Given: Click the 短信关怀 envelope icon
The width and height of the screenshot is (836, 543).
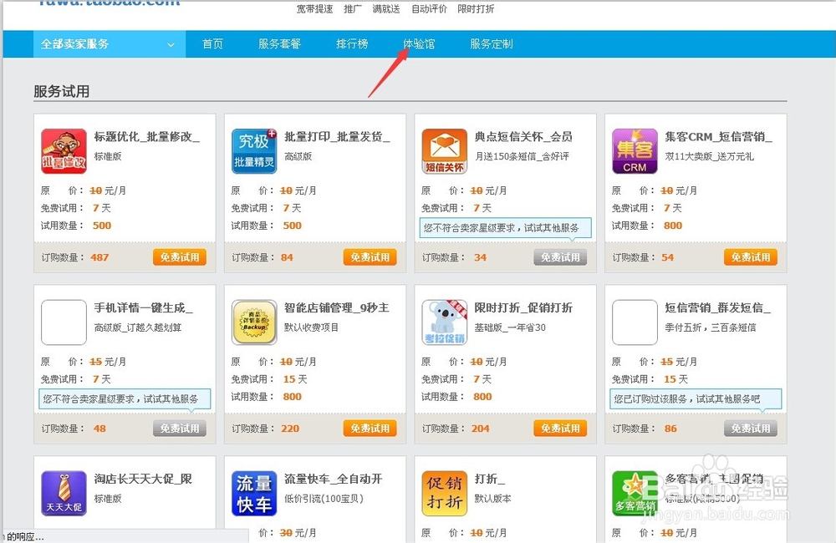Looking at the screenshot, I should [444, 150].
